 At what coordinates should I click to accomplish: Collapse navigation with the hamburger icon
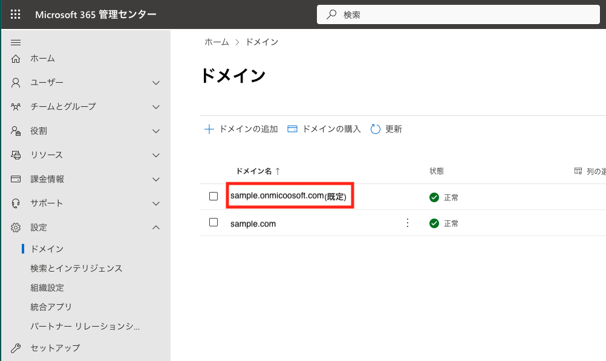tap(16, 42)
